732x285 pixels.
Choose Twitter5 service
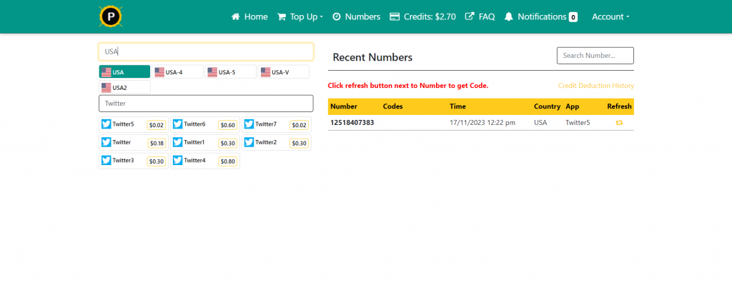(x=134, y=124)
